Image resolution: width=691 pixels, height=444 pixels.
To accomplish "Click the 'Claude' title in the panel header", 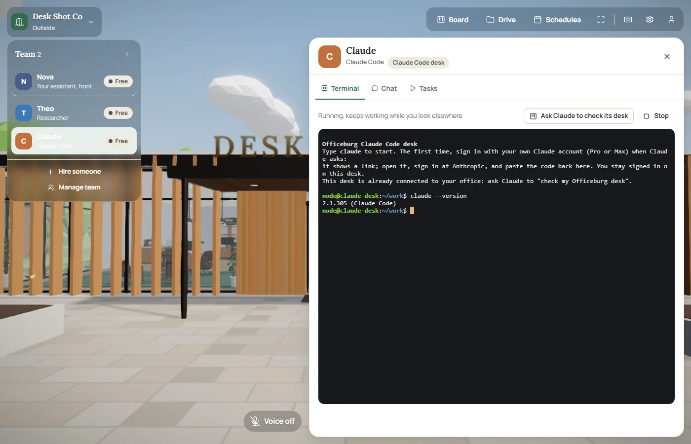I will tap(361, 51).
